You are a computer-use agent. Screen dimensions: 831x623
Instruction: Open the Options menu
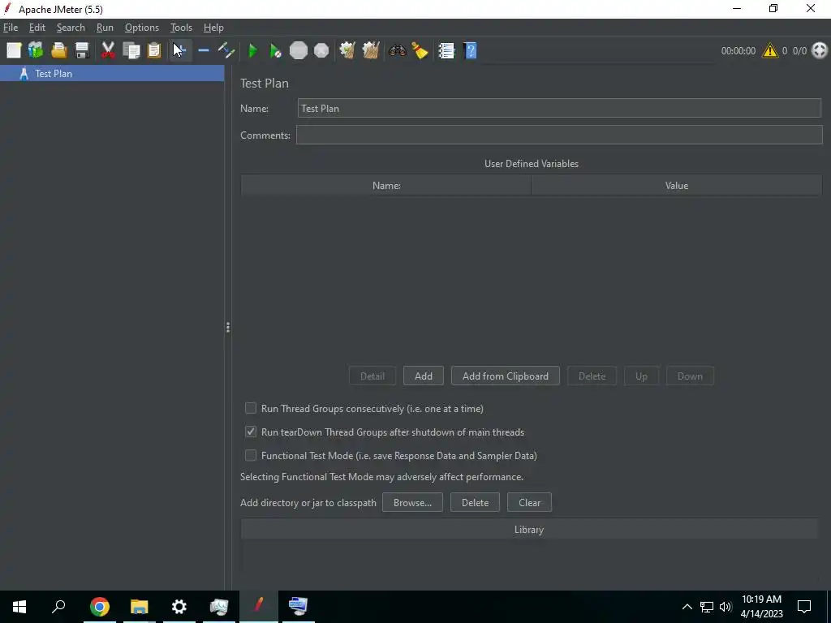[x=141, y=28]
